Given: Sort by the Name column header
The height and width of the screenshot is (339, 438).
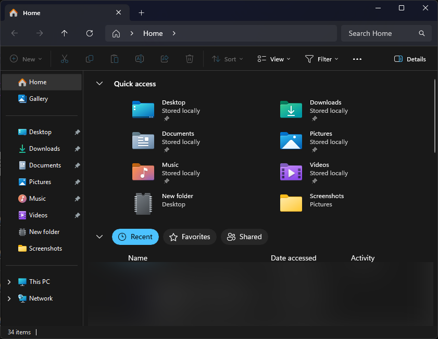Looking at the screenshot, I should coord(137,258).
